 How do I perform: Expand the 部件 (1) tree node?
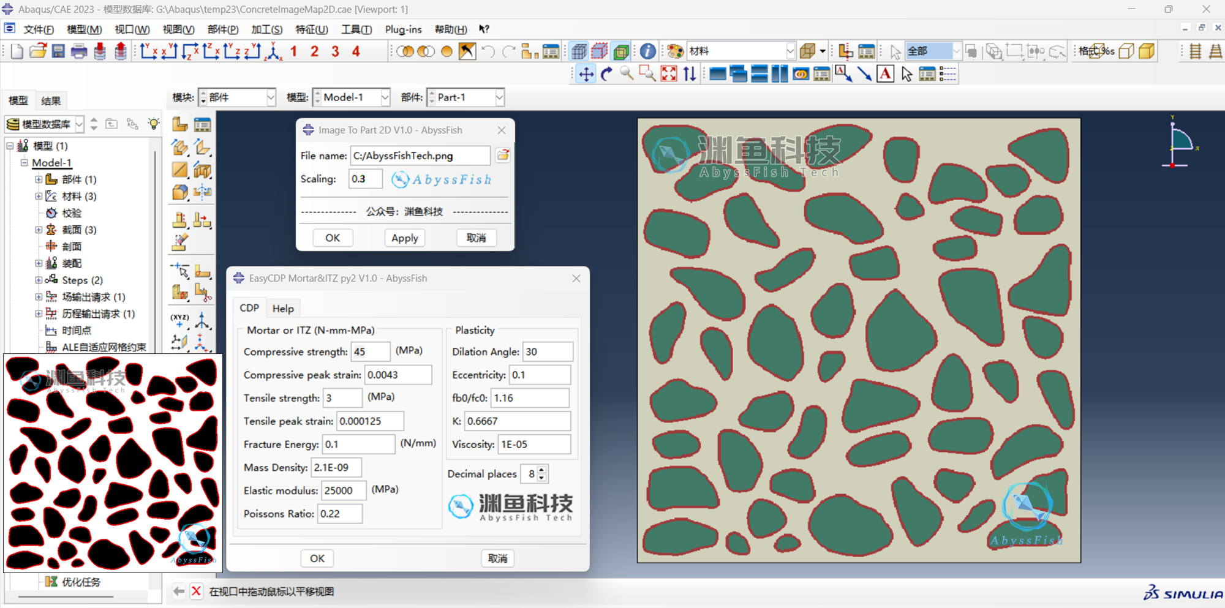point(39,179)
